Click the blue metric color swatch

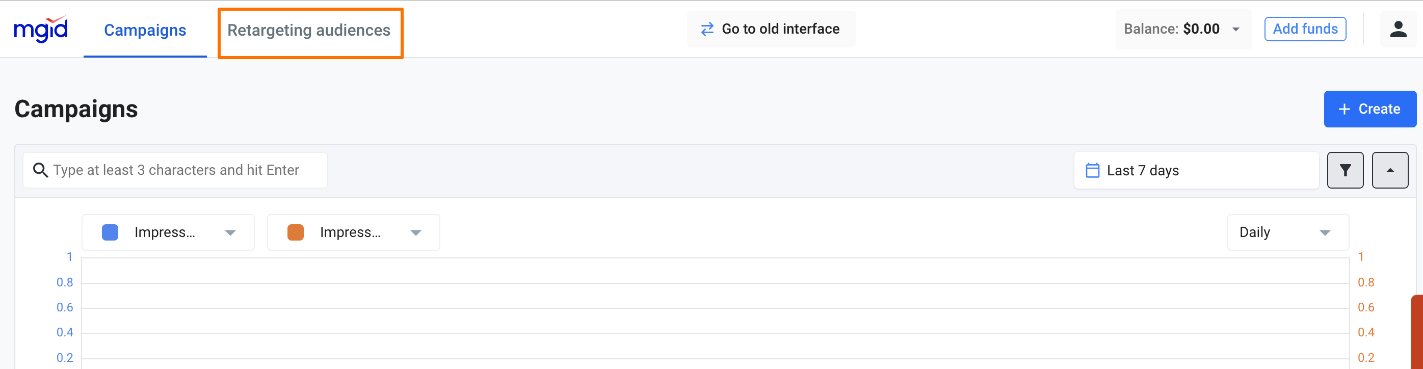click(110, 232)
